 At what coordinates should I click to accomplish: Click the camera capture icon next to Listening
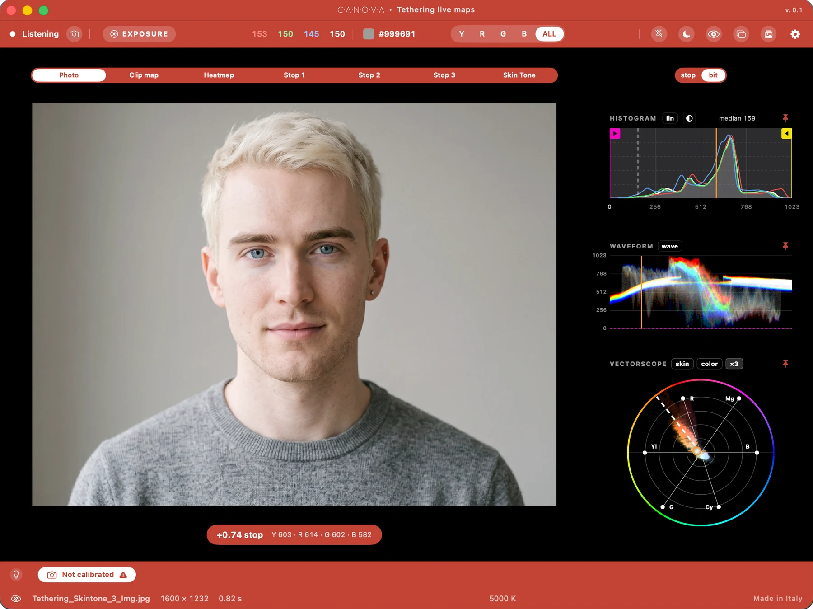pos(74,34)
